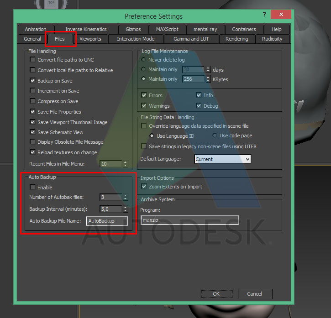Toggle Save Viewport Thumbnail Image

coord(32,122)
